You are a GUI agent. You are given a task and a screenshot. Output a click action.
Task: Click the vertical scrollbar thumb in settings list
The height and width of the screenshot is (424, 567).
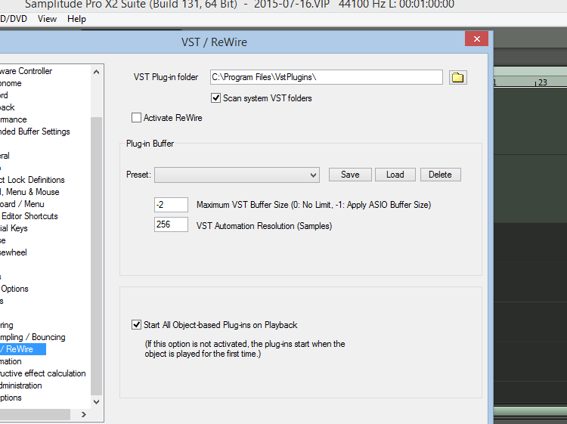point(96,256)
